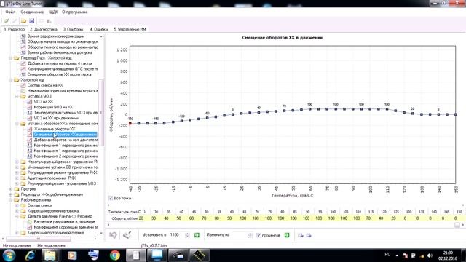Click the red first data point on the chart
Image resolution: width=466 pixels, height=262 pixels.
(130, 123)
